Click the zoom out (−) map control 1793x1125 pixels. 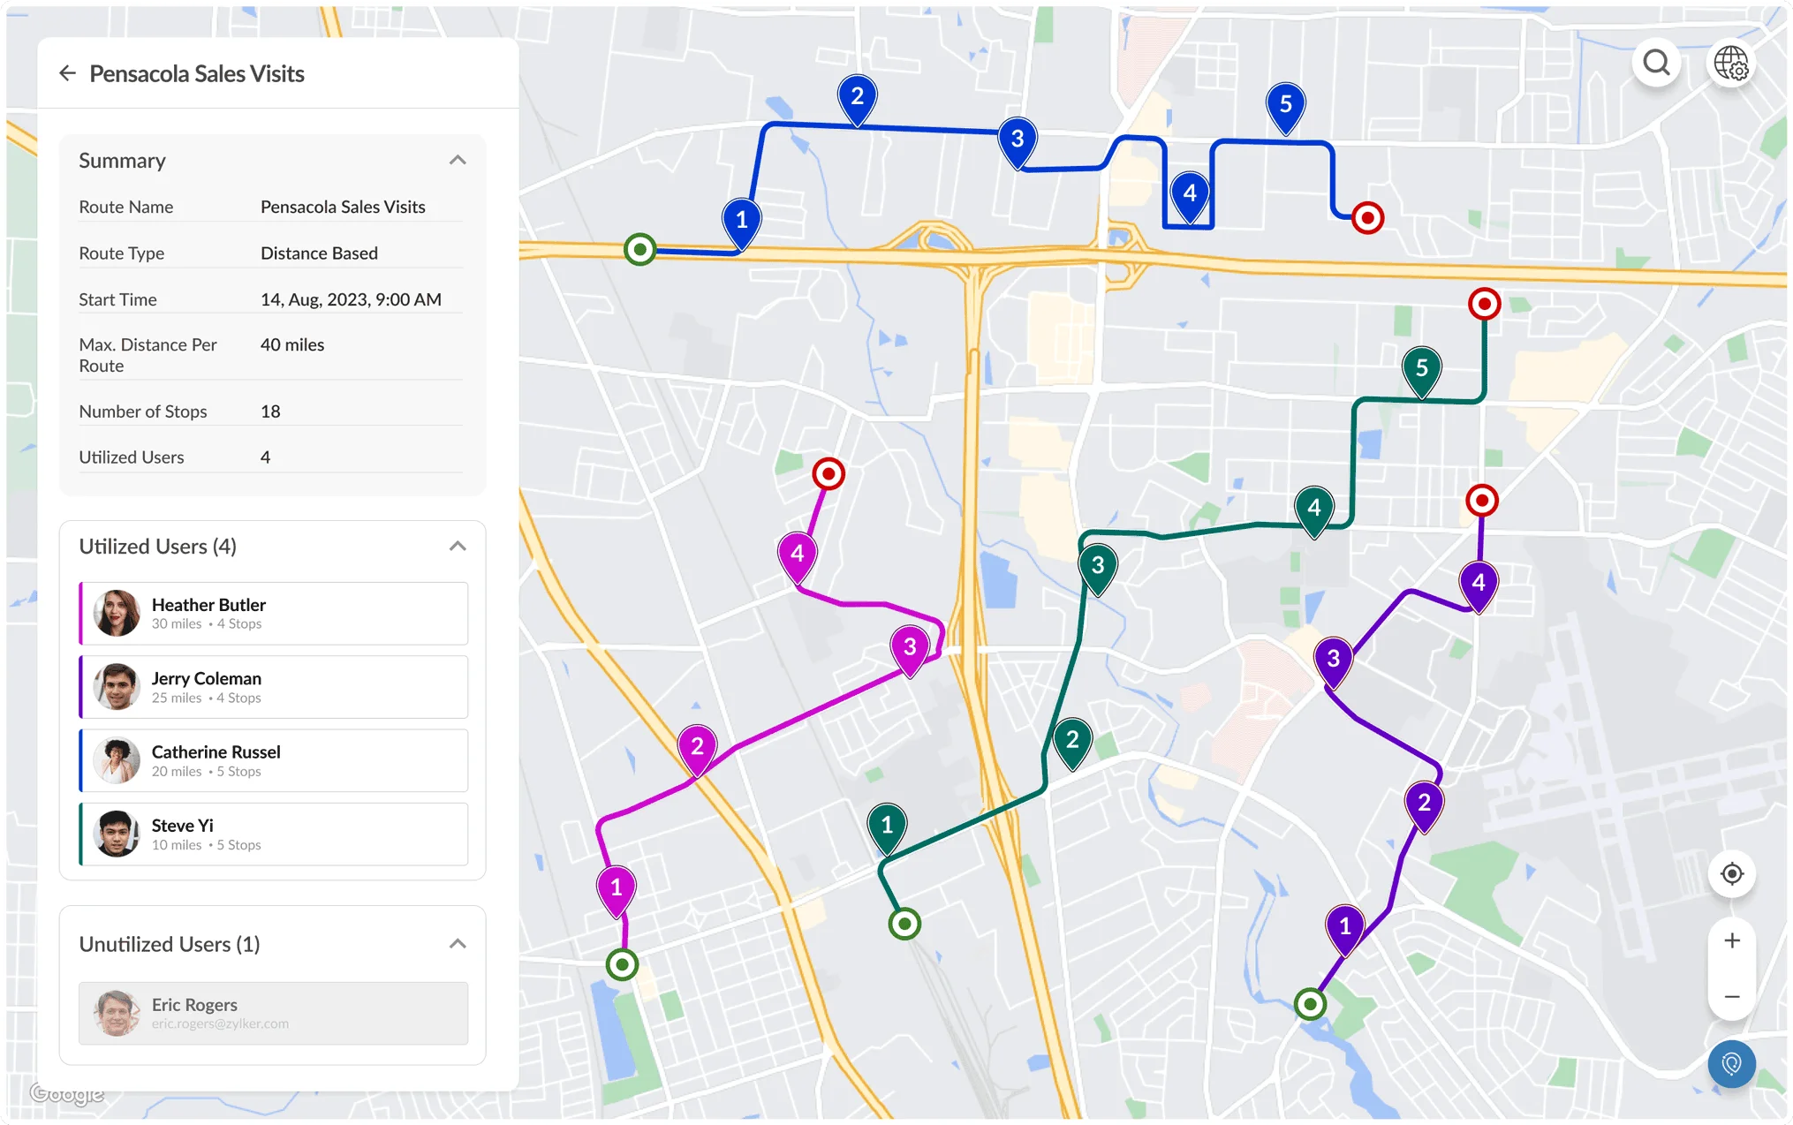click(1731, 995)
